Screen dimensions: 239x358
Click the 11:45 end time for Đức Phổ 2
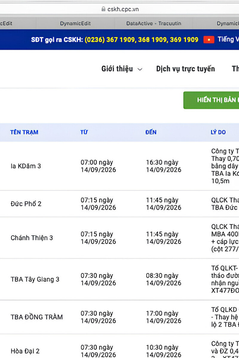point(164,204)
